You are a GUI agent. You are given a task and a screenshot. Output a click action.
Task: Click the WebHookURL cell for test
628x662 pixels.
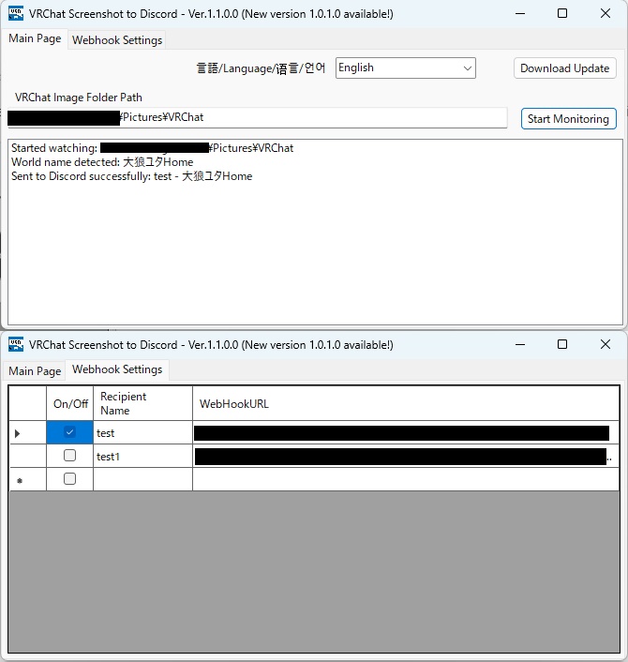click(406, 433)
